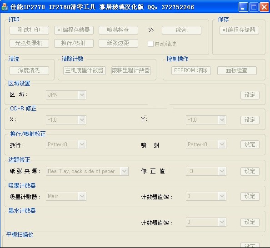Click the 面板检查 button
Screen dimensions: 270x248
tap(237, 70)
